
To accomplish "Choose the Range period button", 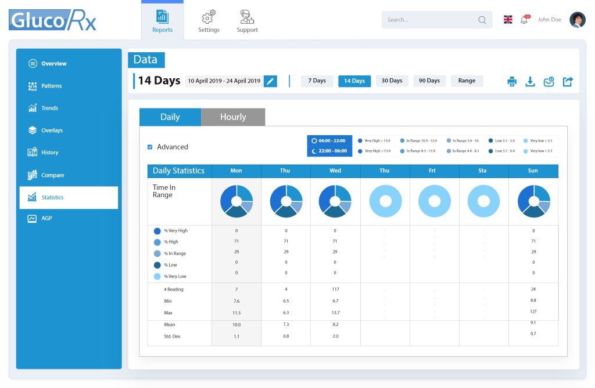I will pyautogui.click(x=467, y=81).
